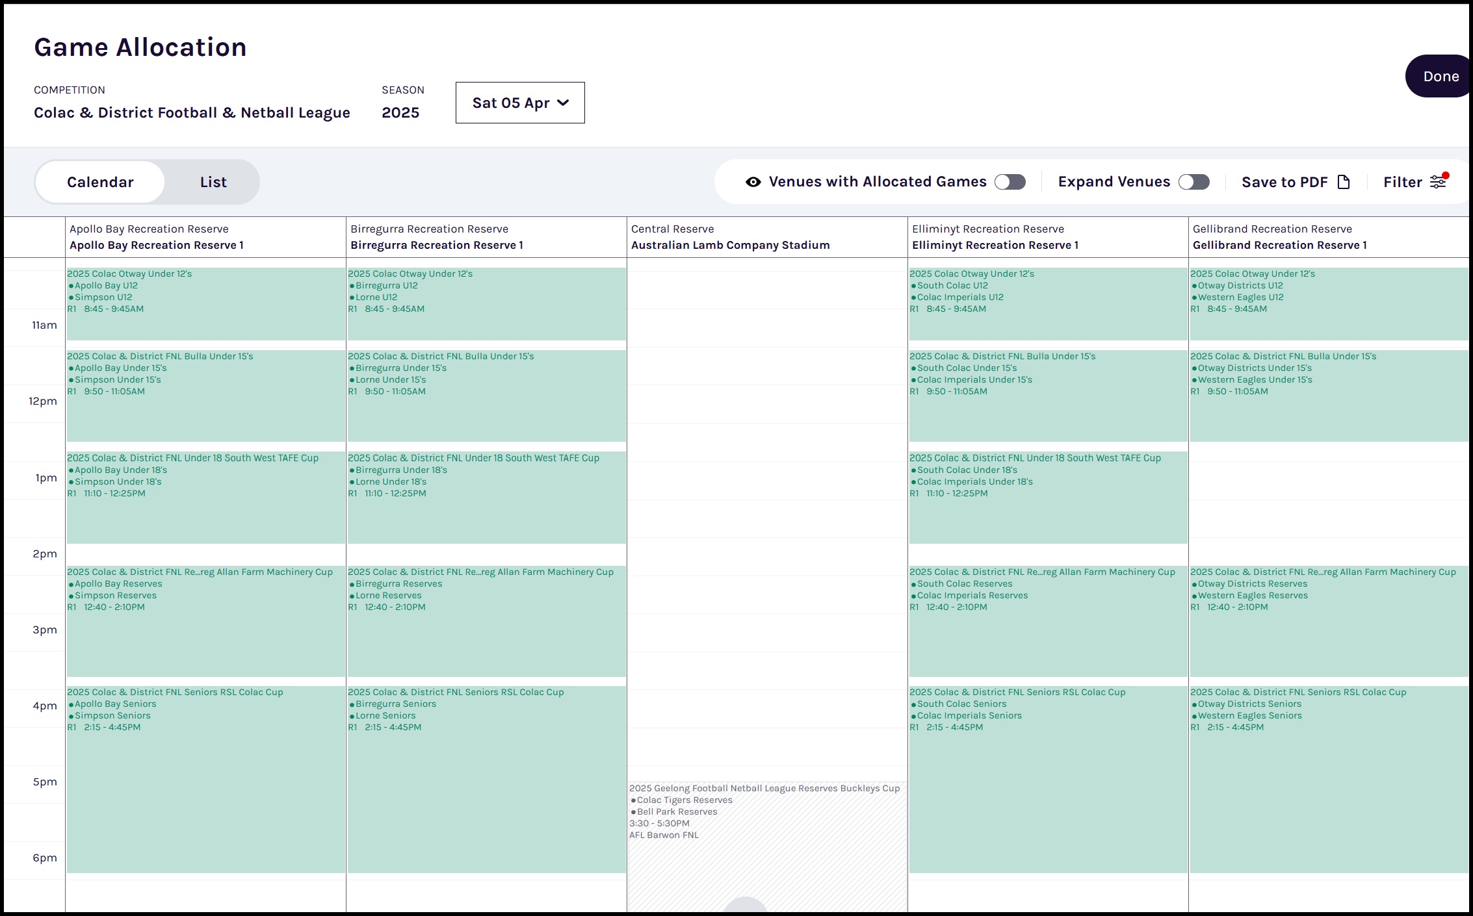Open Birregurra U12 vs Lorne U12 game
This screenshot has width=1473, height=916.
[487, 303]
